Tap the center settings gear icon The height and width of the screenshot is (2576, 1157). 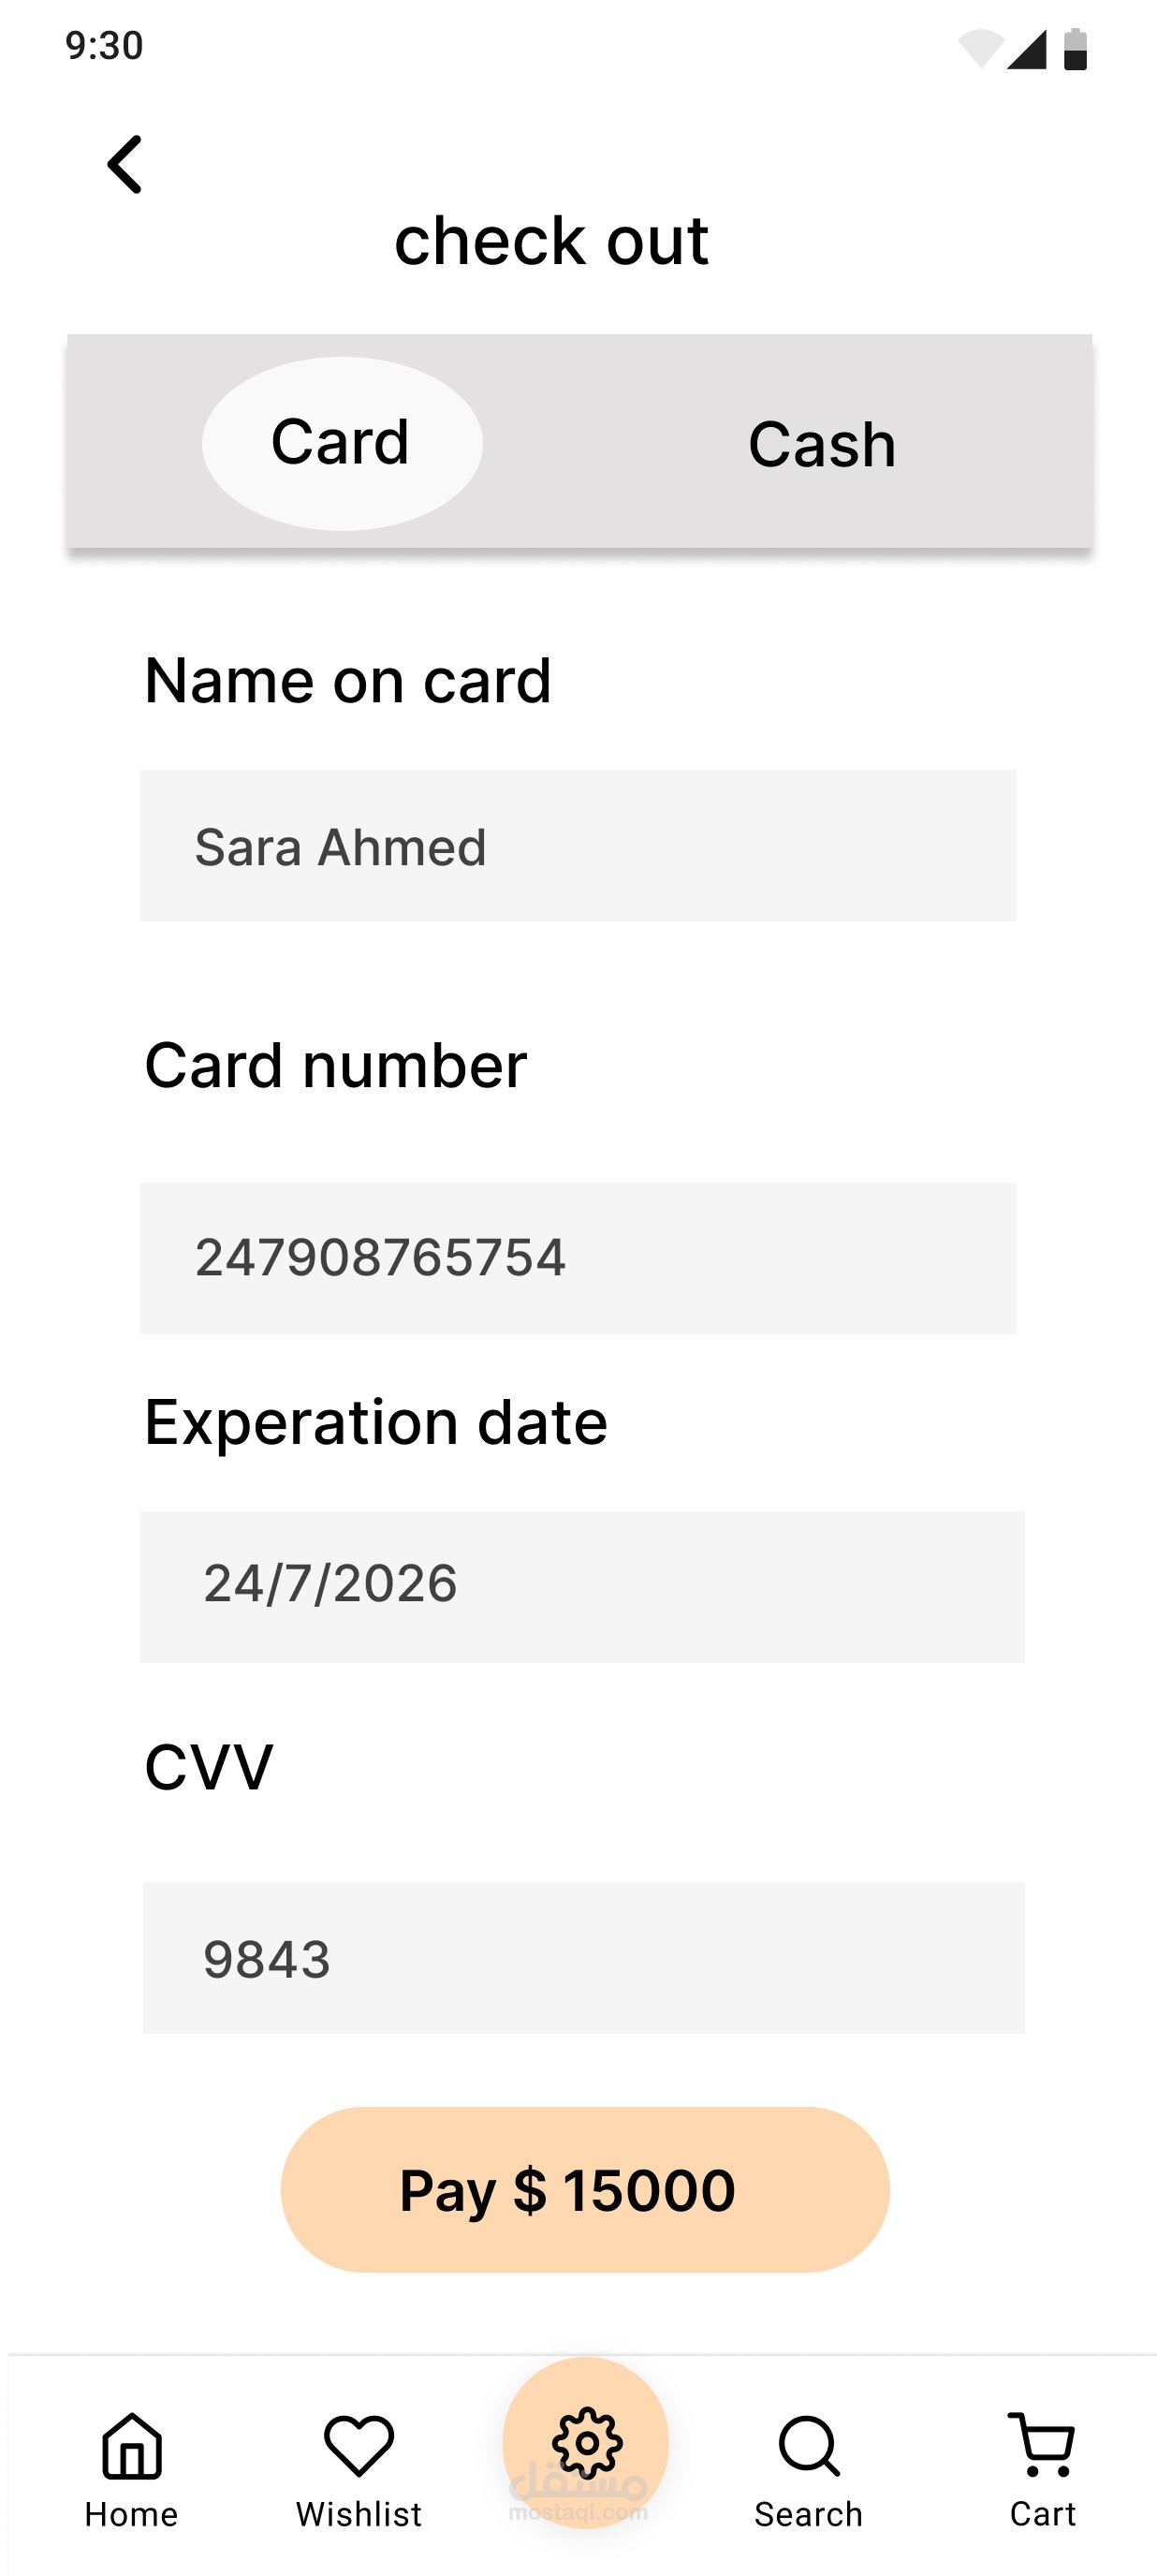tap(586, 2443)
